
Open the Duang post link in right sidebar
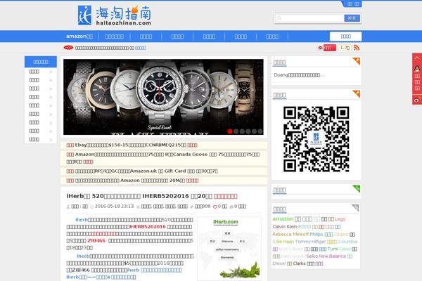299,75
